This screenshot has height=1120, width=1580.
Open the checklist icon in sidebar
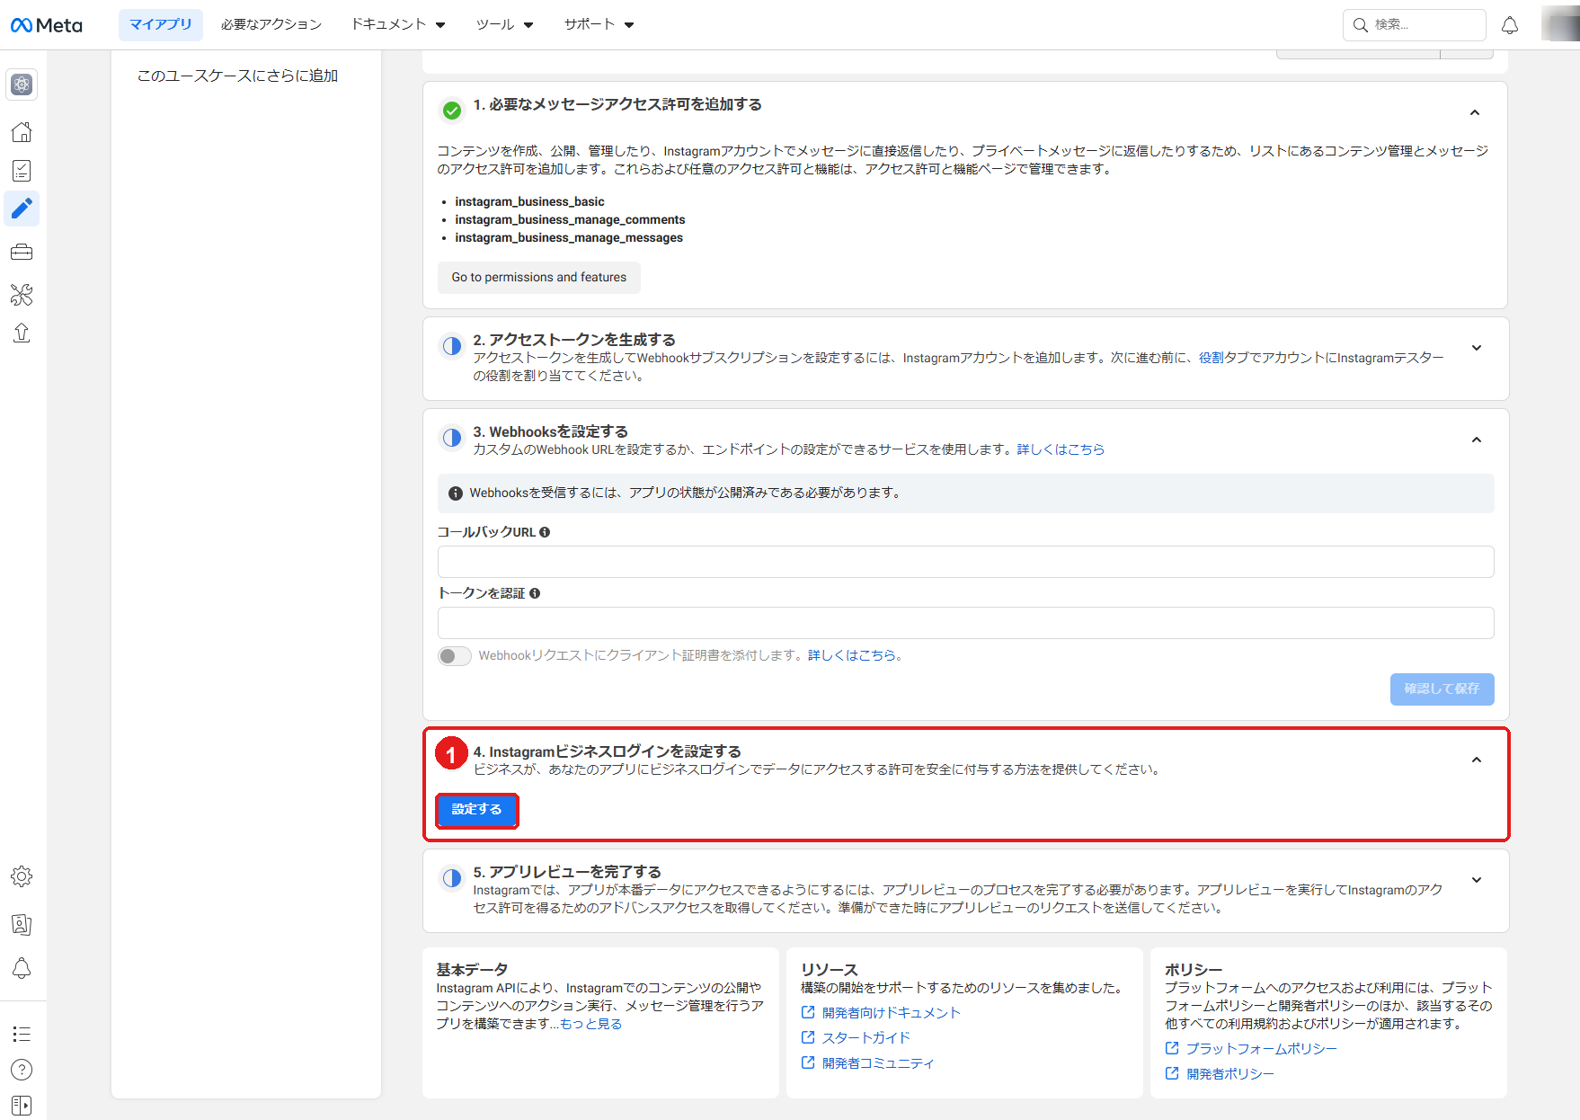click(22, 171)
